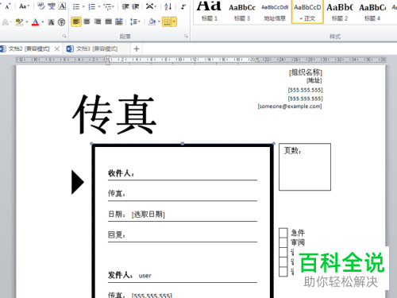The image size is (397, 298).
Task: Toggle align text right
Action: click(x=98, y=21)
